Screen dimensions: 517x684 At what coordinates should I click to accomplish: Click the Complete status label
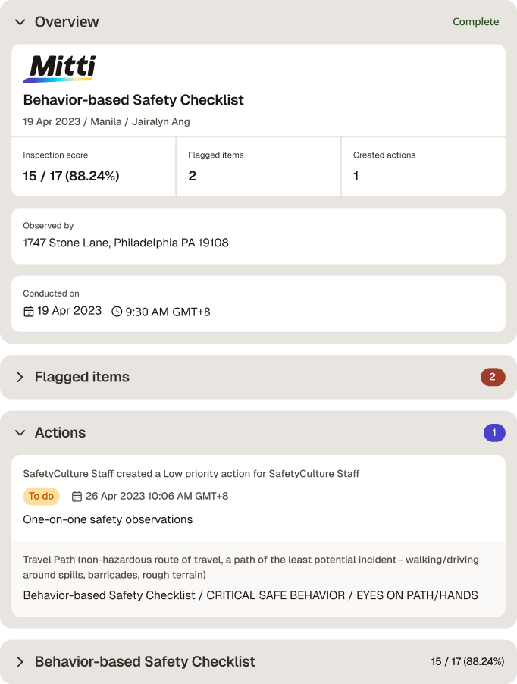pyautogui.click(x=475, y=22)
